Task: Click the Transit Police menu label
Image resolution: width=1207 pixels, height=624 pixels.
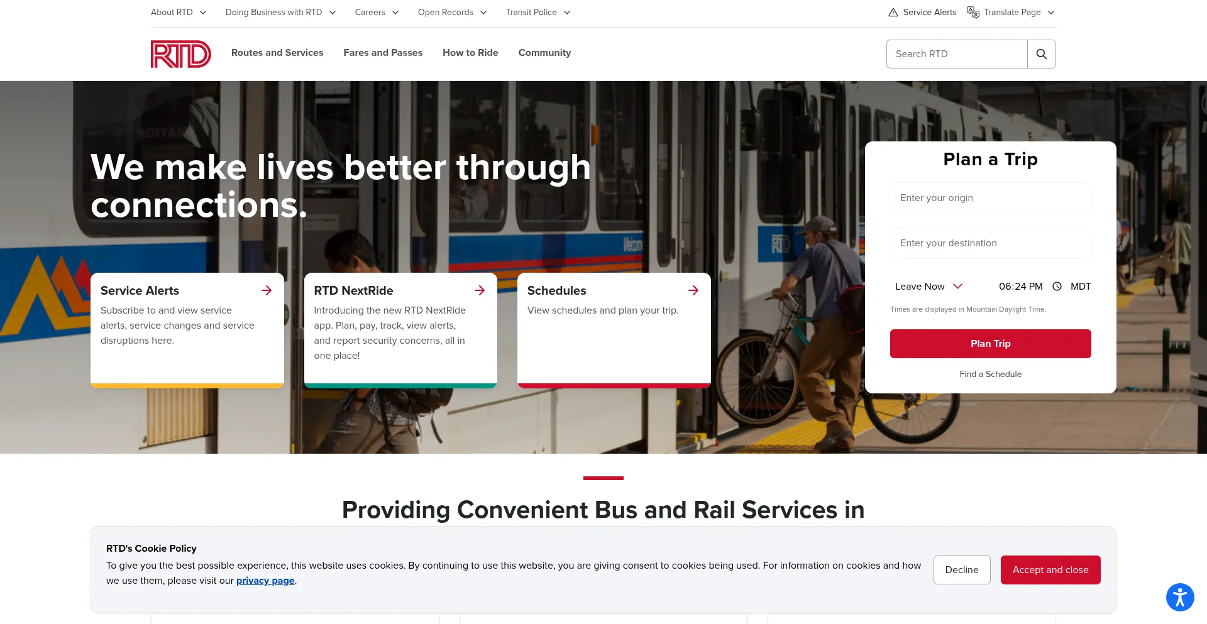Action: coord(531,13)
